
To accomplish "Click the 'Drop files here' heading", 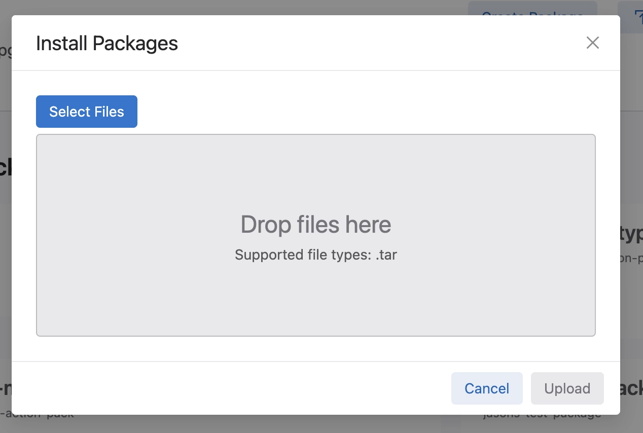I will 315,224.
